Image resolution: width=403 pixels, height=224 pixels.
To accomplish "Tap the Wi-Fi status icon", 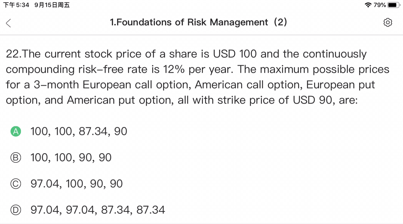I will pos(368,5).
